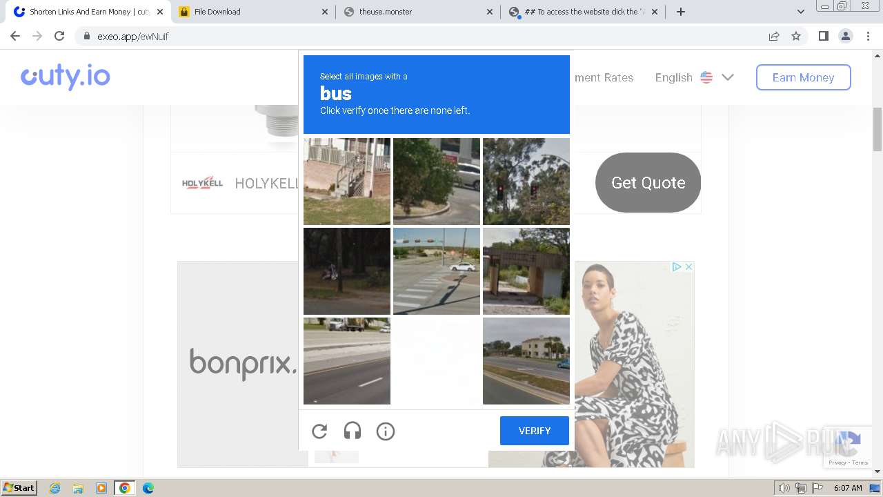Close the bonprix ad
Screen dimensions: 883x497
click(688, 267)
